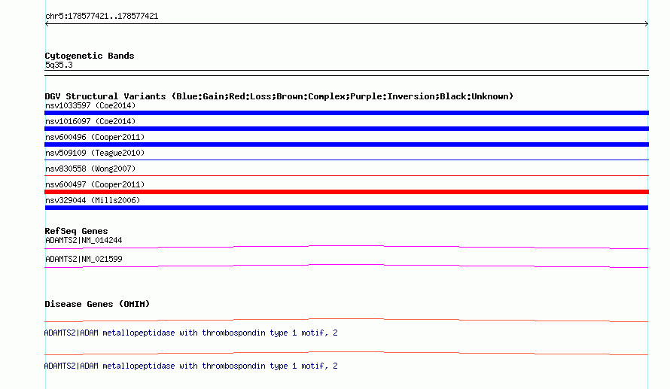Click the magenta gene line under NM_014244
670x389 pixels.
pos(346,247)
